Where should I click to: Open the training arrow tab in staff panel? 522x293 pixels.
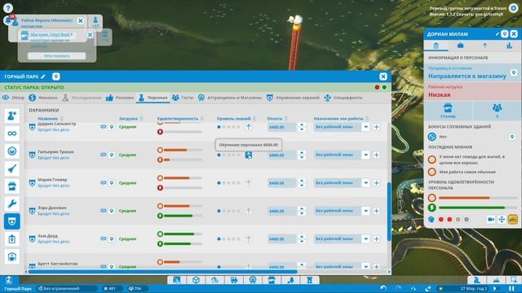pos(484,46)
